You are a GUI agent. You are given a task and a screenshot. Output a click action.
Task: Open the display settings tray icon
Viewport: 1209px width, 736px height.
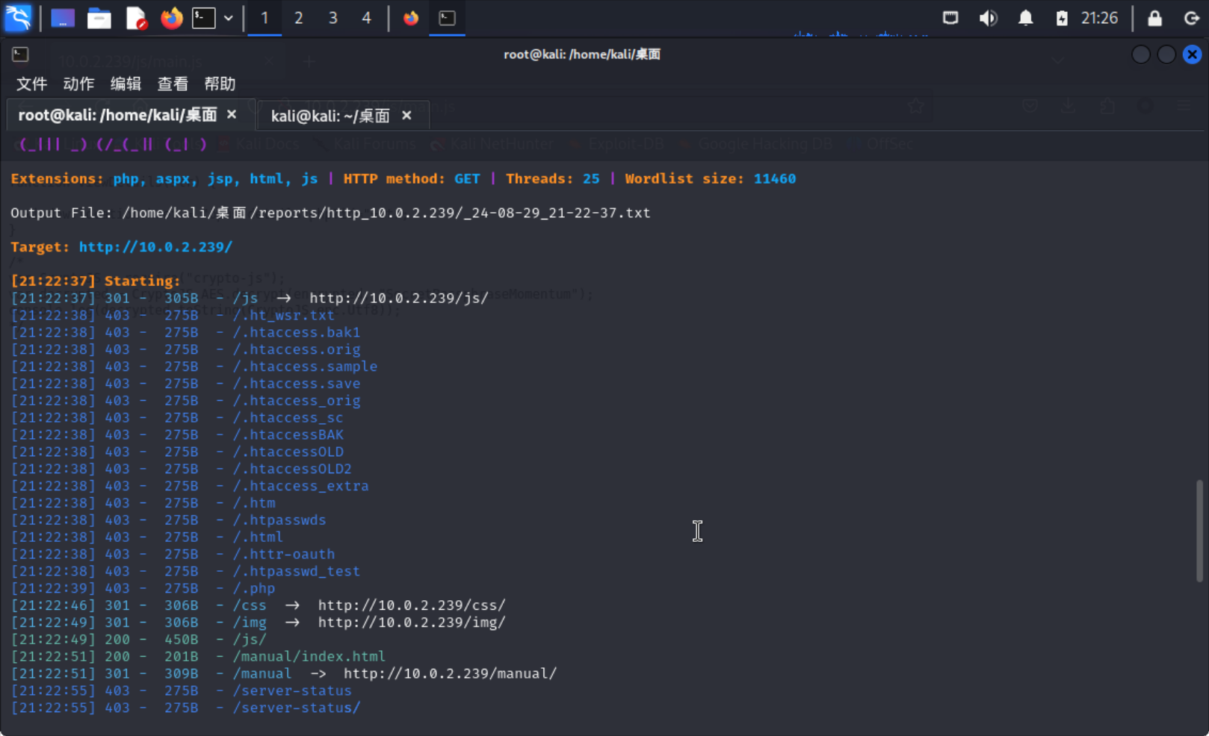(x=950, y=18)
